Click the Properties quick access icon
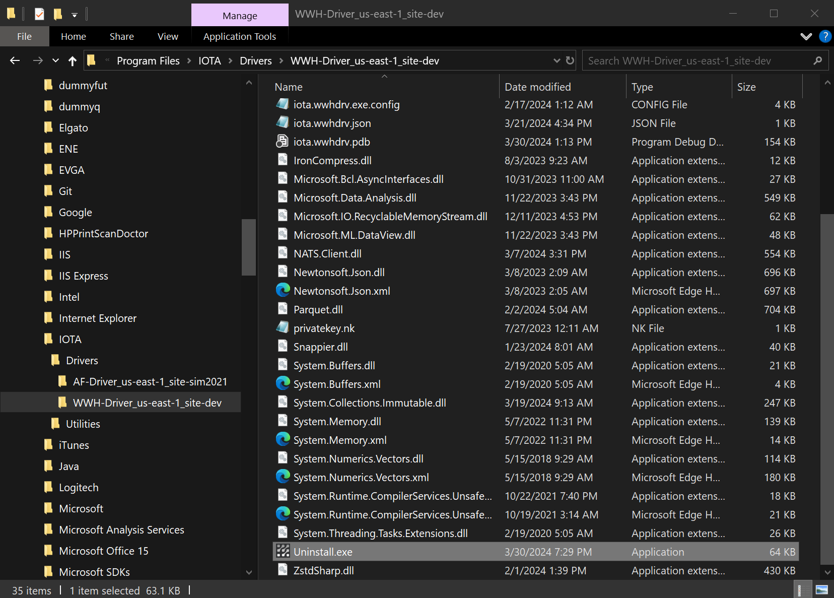This screenshot has width=834, height=598. click(x=39, y=14)
